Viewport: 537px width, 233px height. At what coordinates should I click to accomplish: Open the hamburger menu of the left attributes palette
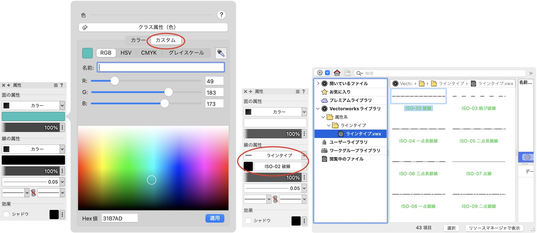56,85
